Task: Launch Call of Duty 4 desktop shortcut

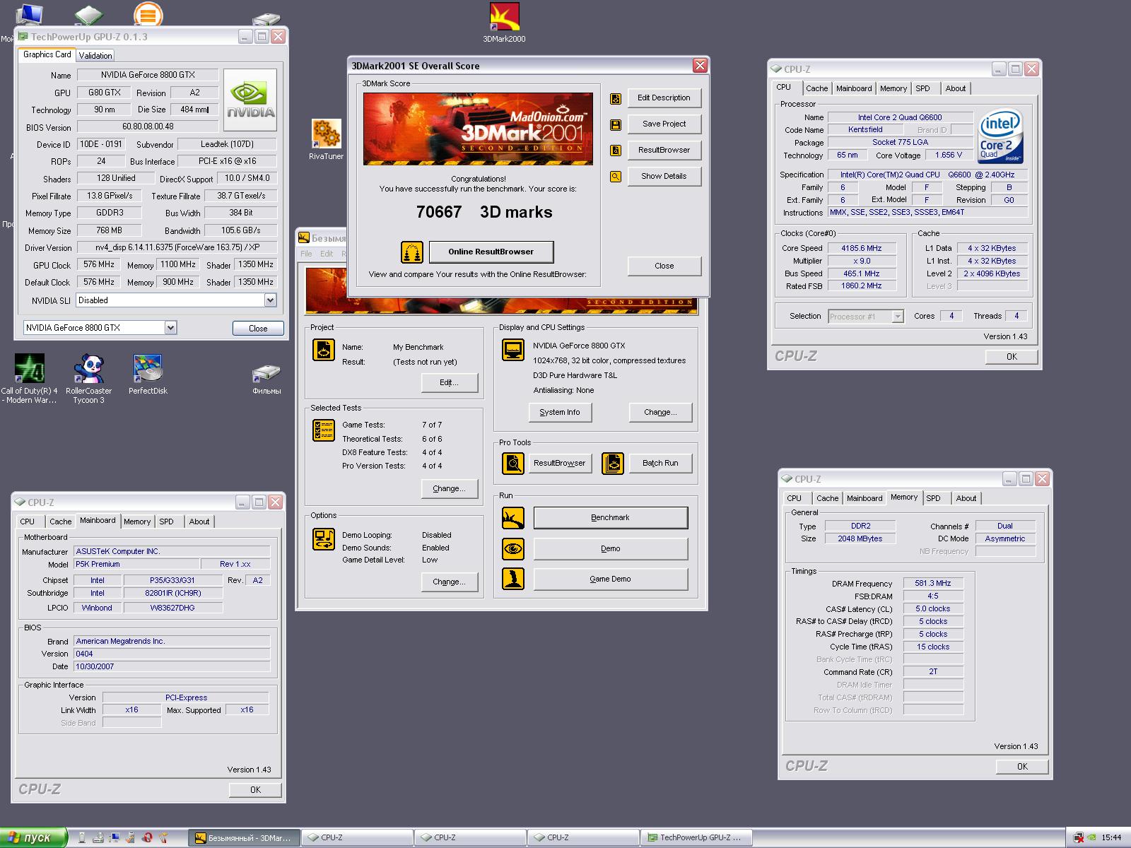Action: point(29,379)
